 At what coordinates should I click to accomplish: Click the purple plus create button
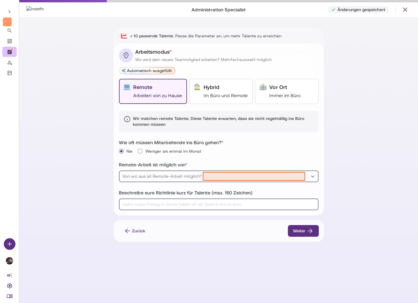[10, 244]
